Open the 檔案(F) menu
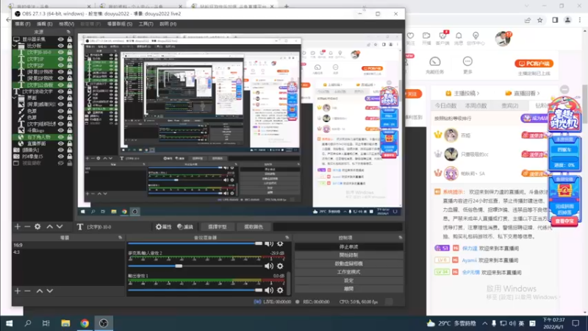 pos(23,24)
